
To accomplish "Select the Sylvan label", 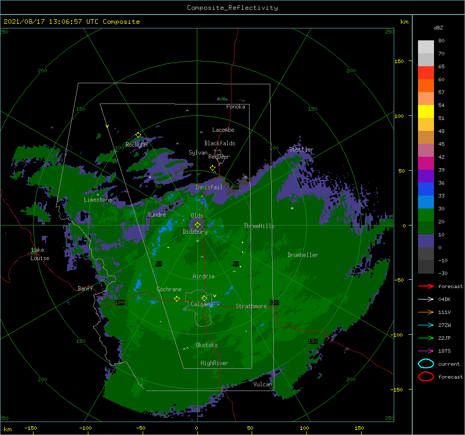I will 198,153.
